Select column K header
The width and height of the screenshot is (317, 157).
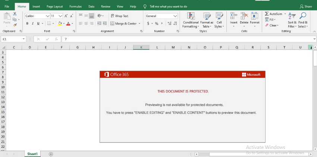click(x=141, y=47)
